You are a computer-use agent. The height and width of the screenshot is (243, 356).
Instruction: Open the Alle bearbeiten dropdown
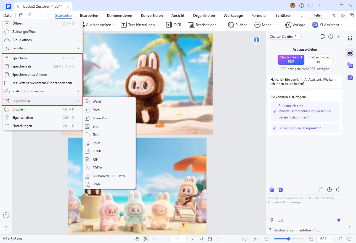[x=100, y=25]
